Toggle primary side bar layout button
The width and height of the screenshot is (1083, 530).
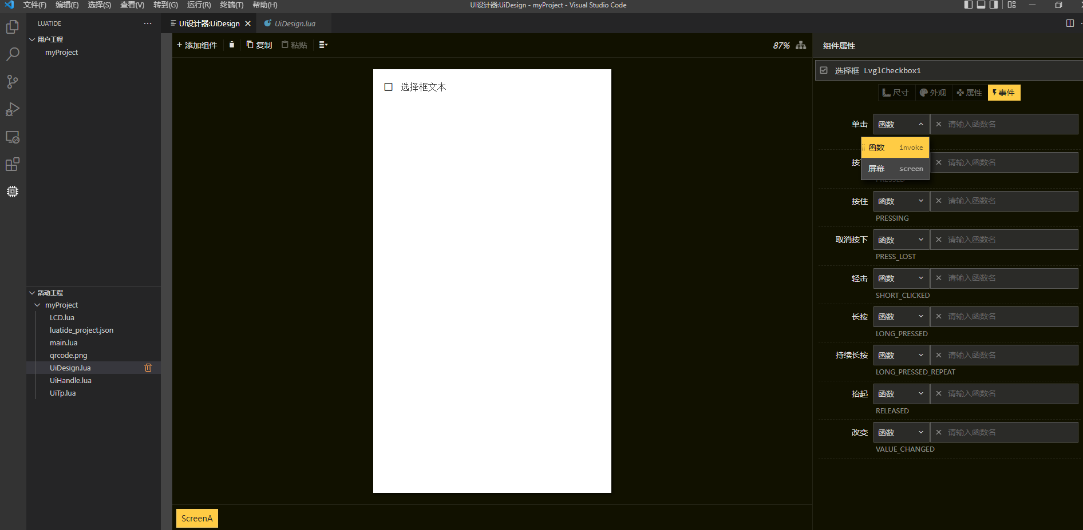[969, 5]
